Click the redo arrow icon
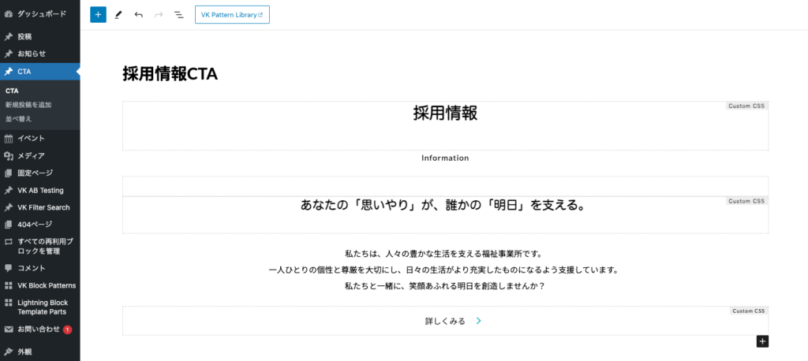This screenshot has height=361, width=808. [159, 15]
